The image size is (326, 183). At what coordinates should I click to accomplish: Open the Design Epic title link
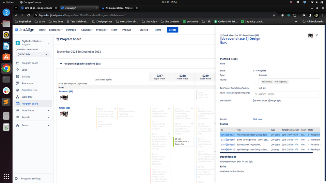pos(240,40)
